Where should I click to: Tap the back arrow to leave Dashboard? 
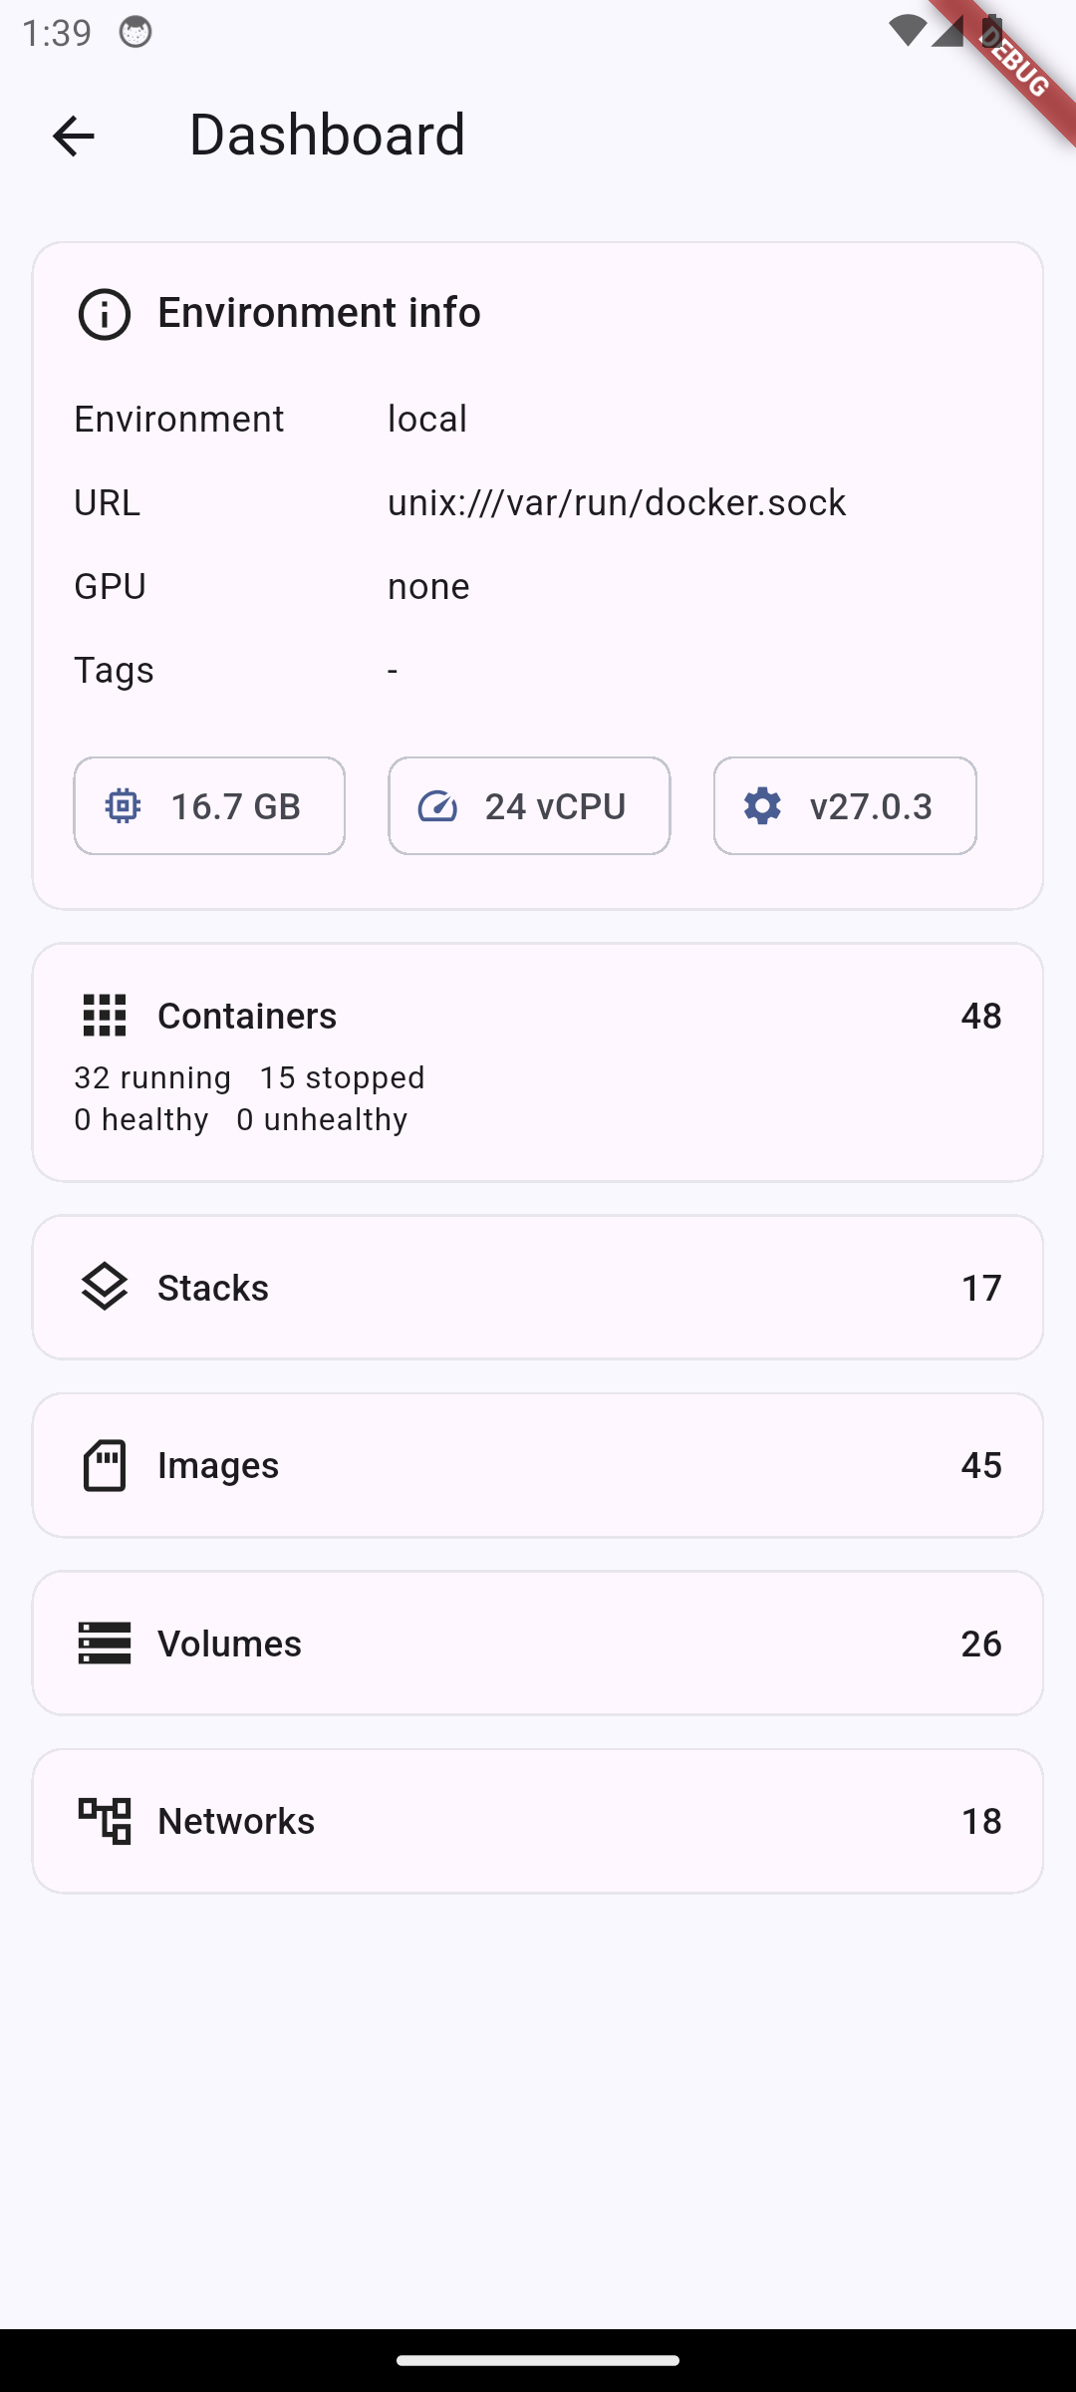tap(72, 137)
